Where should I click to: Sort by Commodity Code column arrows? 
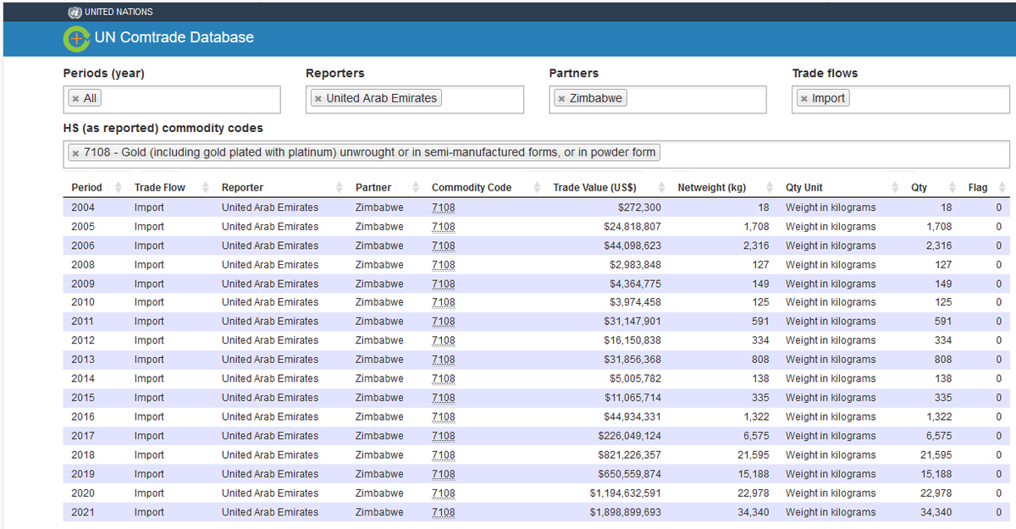tap(537, 187)
